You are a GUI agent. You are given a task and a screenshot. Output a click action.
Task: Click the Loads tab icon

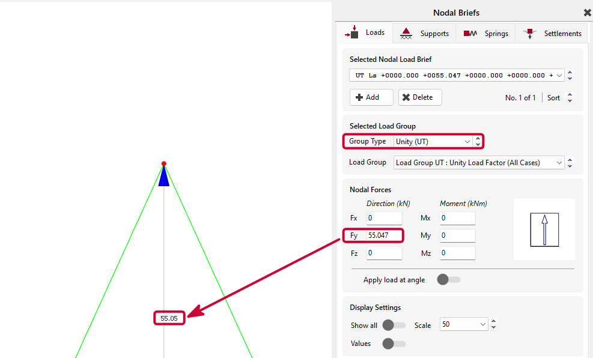351,32
